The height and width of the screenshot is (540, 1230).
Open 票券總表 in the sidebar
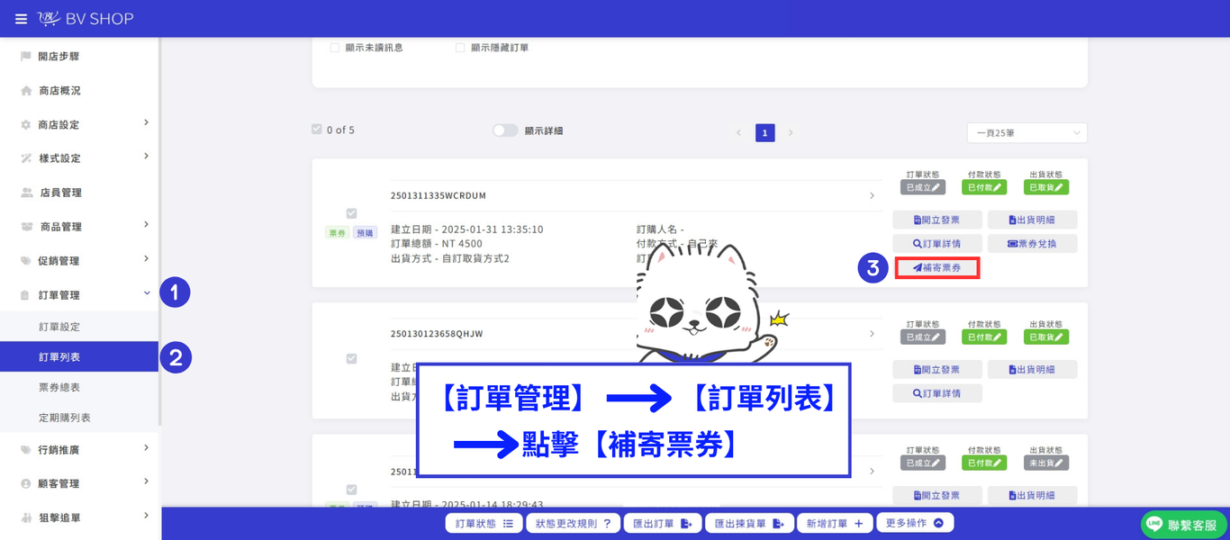tap(79, 388)
